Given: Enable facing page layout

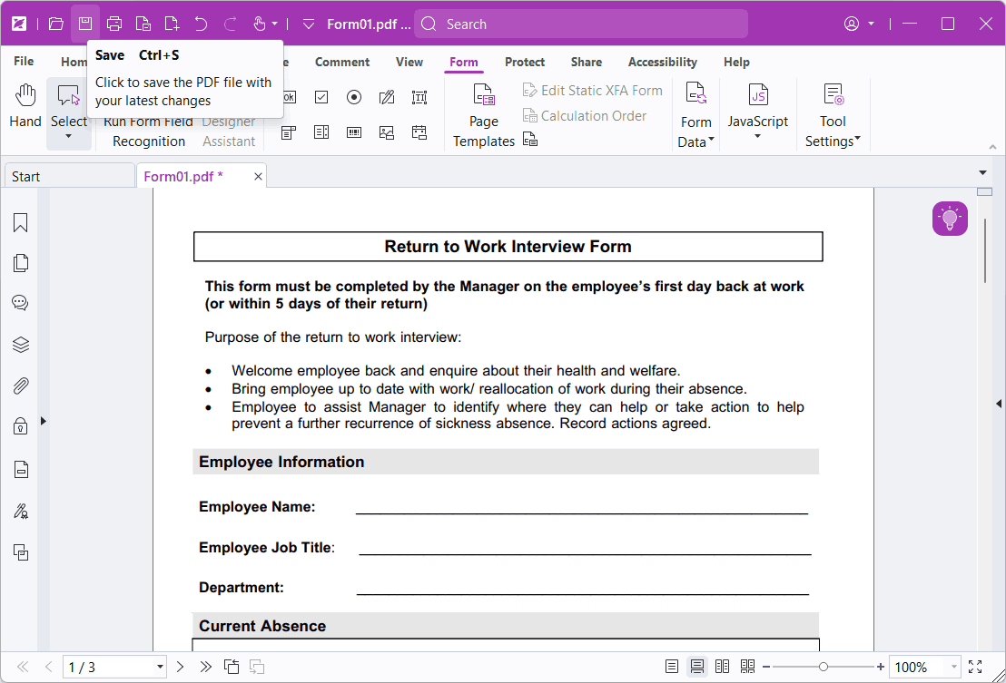Looking at the screenshot, I should pos(722,666).
